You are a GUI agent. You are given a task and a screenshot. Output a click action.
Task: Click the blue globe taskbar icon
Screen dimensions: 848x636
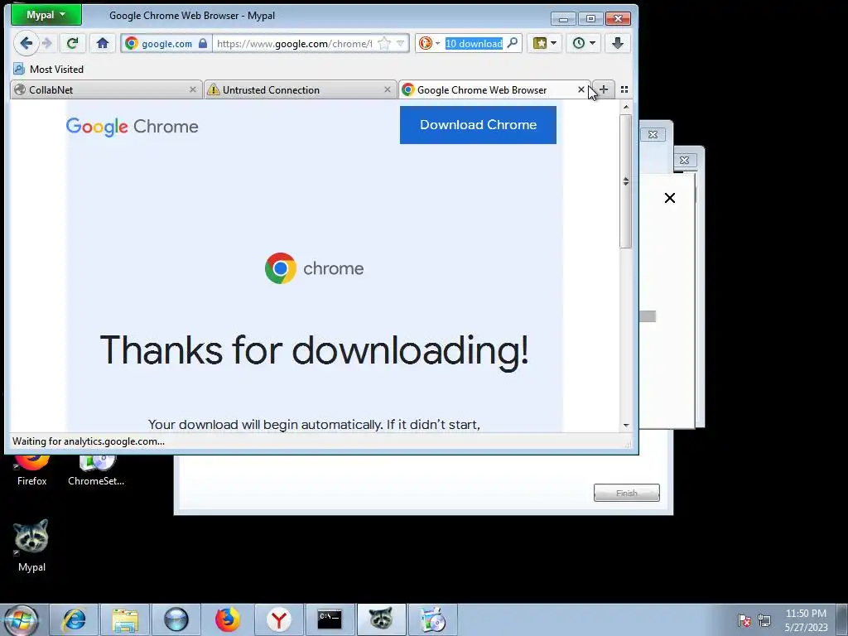[176, 619]
